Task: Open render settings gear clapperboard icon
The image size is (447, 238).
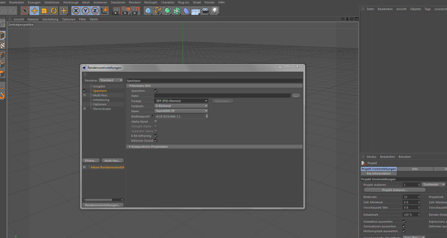Action: coord(136,11)
